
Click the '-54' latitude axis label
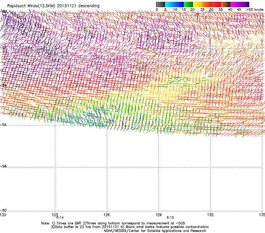click(3, 85)
